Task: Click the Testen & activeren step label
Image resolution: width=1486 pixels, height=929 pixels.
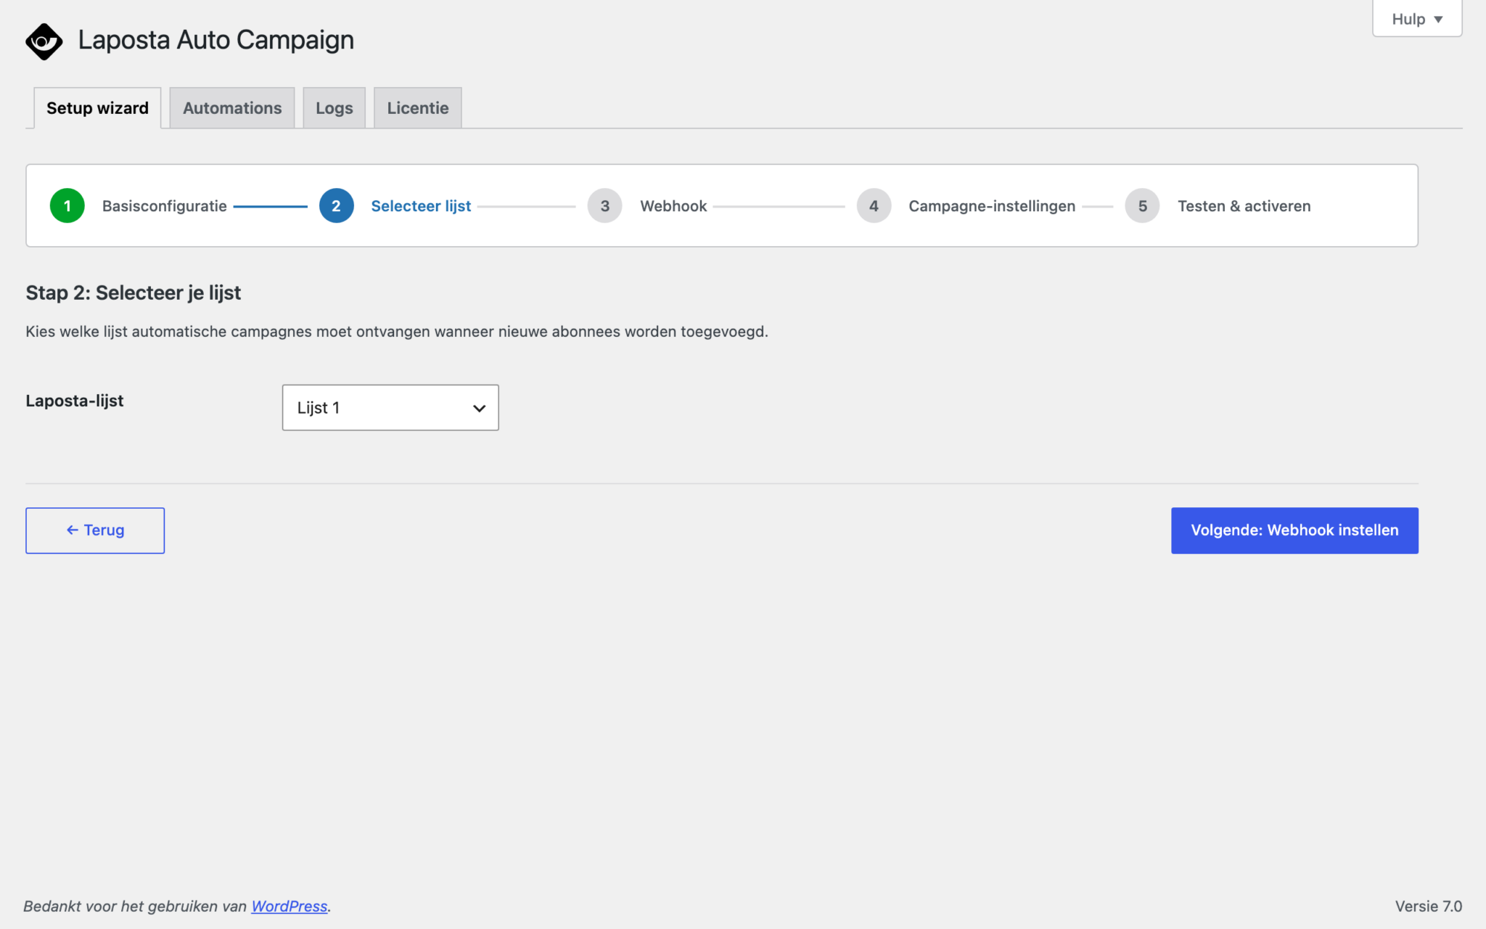Action: tap(1244, 206)
